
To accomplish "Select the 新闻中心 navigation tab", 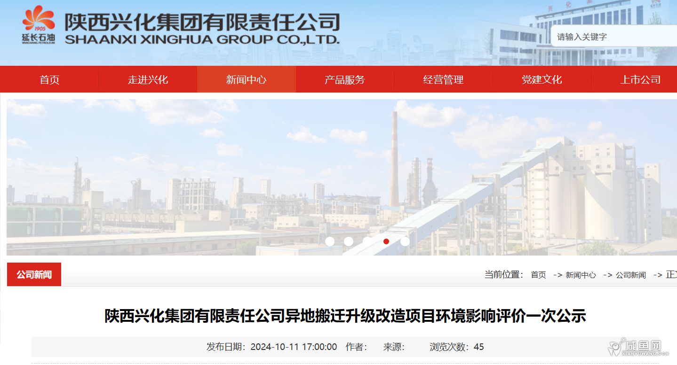I will [247, 79].
